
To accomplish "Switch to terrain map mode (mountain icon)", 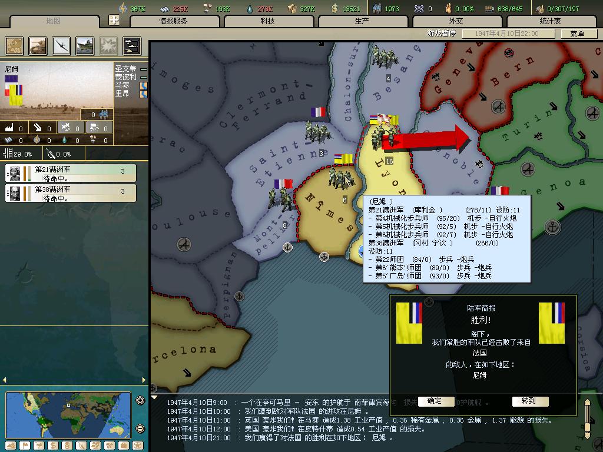I will click(11, 446).
